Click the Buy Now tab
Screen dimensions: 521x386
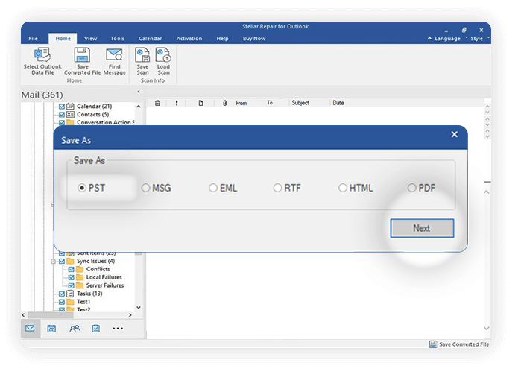coord(254,39)
